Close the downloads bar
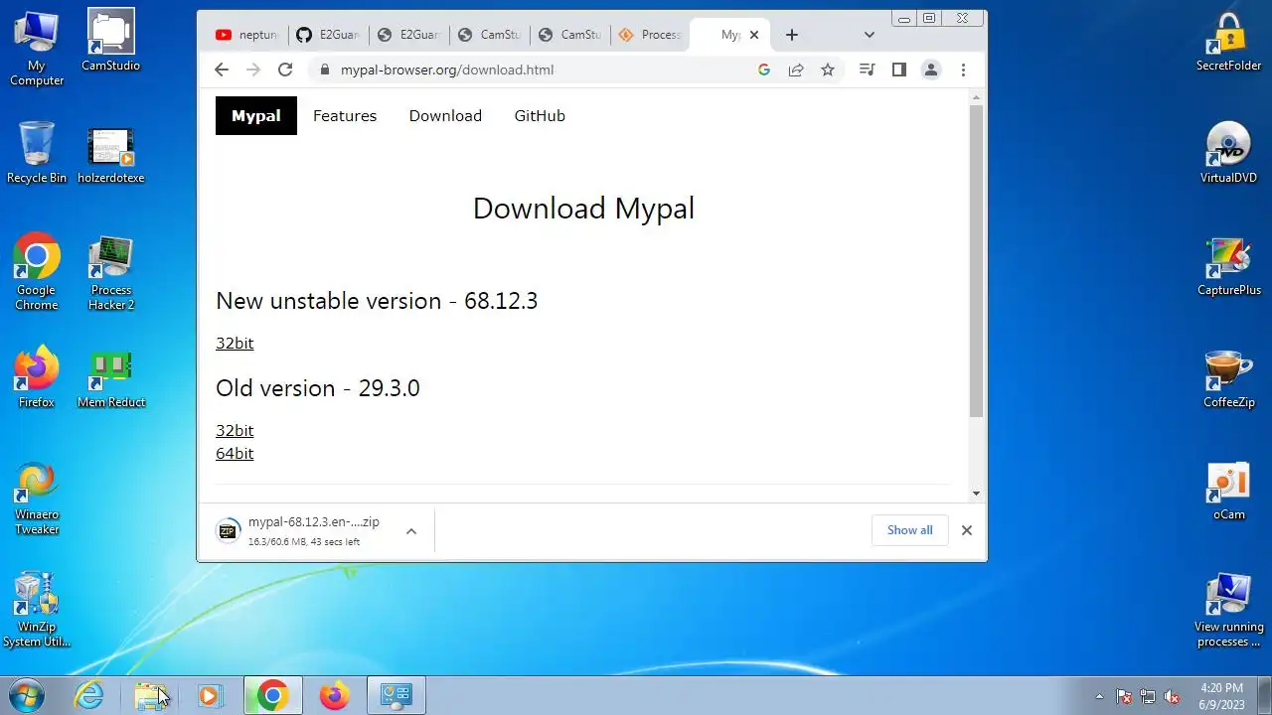The width and height of the screenshot is (1272, 715). click(x=966, y=530)
